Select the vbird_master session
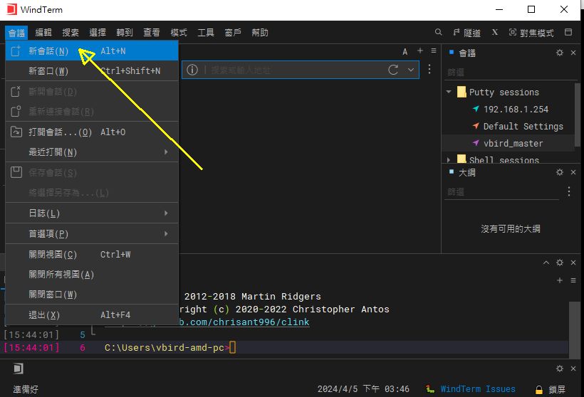The width and height of the screenshot is (584, 397). click(513, 143)
